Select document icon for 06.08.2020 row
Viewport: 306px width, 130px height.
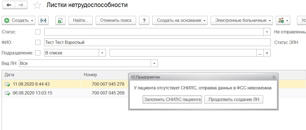tap(7, 93)
